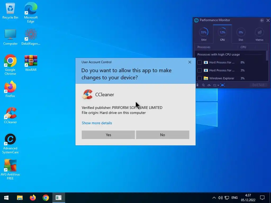
Task: Click the lock icon in Performance Monitor
Action: 197,85
